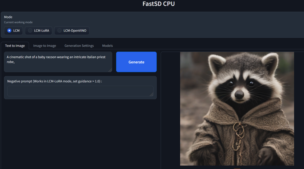Click the negative prompt input field

coord(80,91)
